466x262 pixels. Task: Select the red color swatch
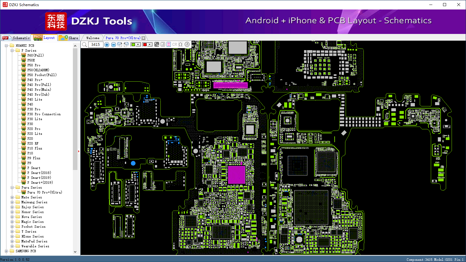click(145, 45)
